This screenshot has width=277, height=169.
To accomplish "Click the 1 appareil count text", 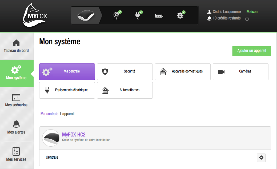I will pyautogui.click(x=67, y=114).
